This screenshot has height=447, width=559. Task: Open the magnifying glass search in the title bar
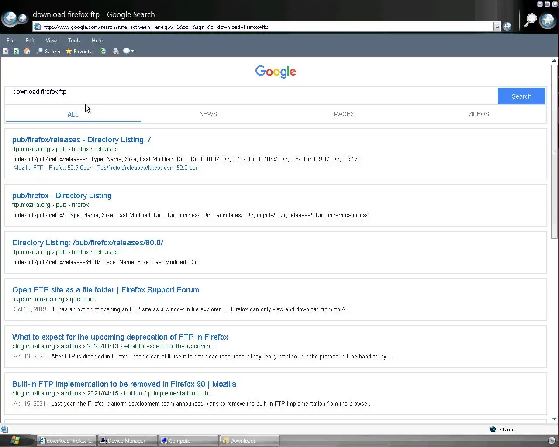pyautogui.click(x=530, y=20)
